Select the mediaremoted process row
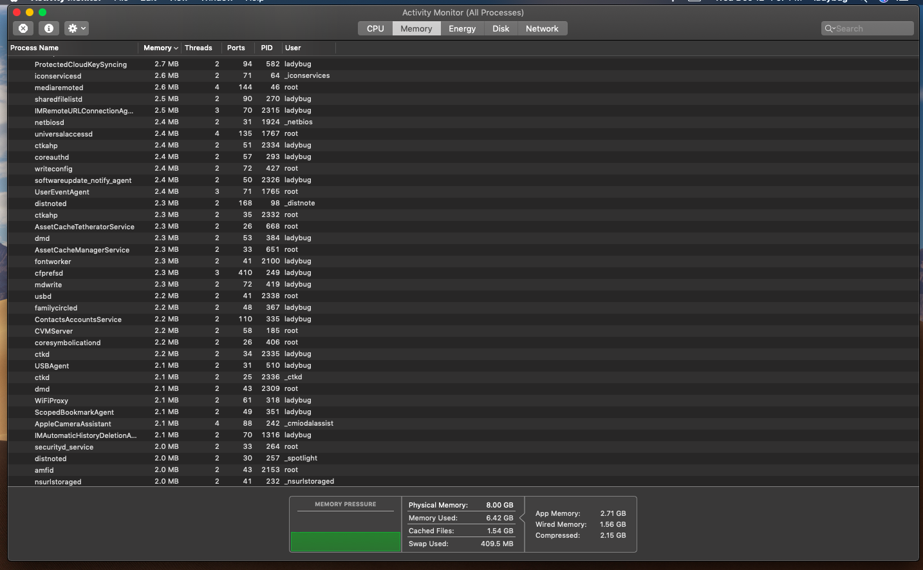Screen dimensions: 923x570 point(463,88)
